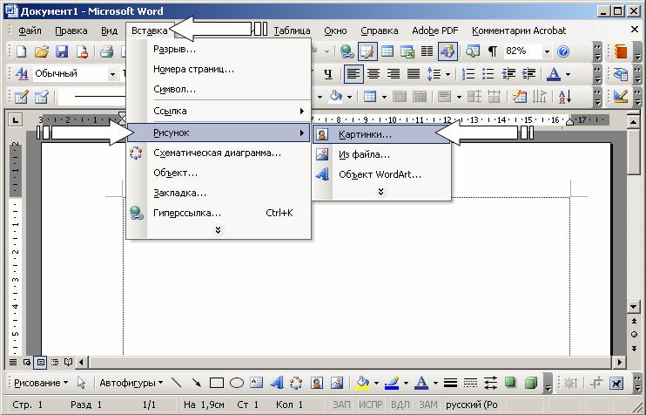The image size is (646, 415).
Task: Toggle align left button
Action: (353, 74)
